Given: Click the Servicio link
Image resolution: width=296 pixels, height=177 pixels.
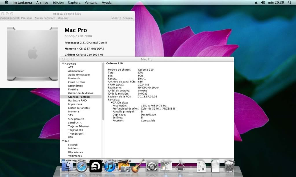Looking at the screenshot, I should [128, 18].
